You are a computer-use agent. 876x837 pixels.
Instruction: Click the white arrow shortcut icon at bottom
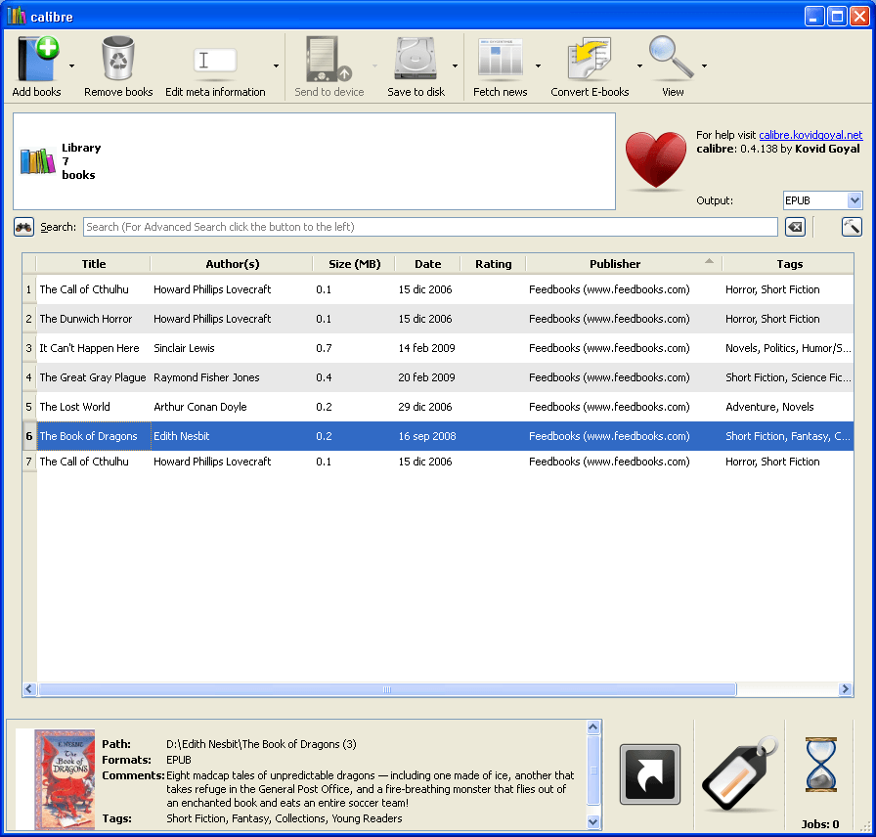tap(649, 771)
